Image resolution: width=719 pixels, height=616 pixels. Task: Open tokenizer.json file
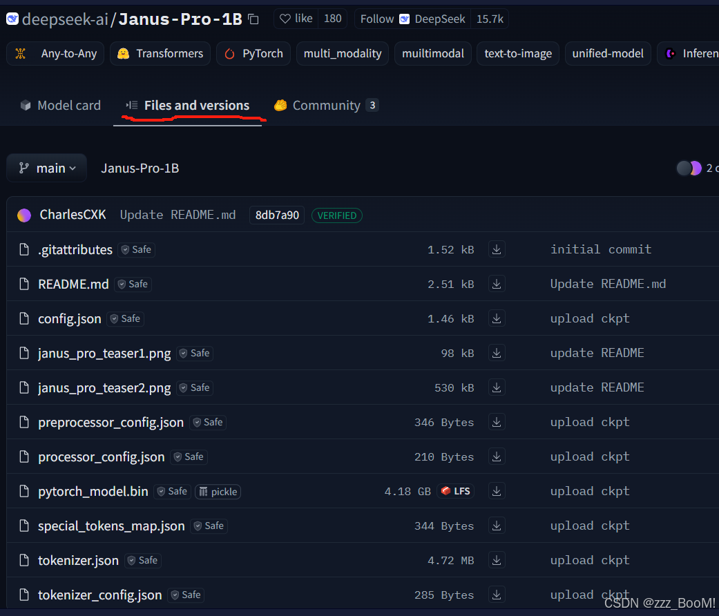pyautogui.click(x=79, y=561)
